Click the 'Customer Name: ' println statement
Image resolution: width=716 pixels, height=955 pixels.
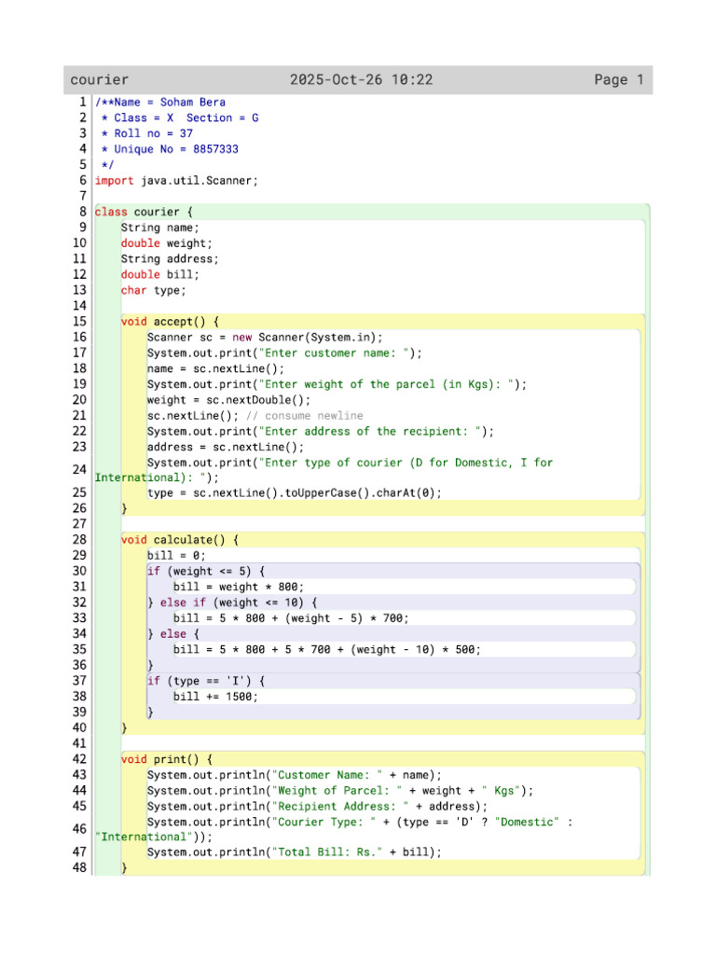(x=294, y=775)
